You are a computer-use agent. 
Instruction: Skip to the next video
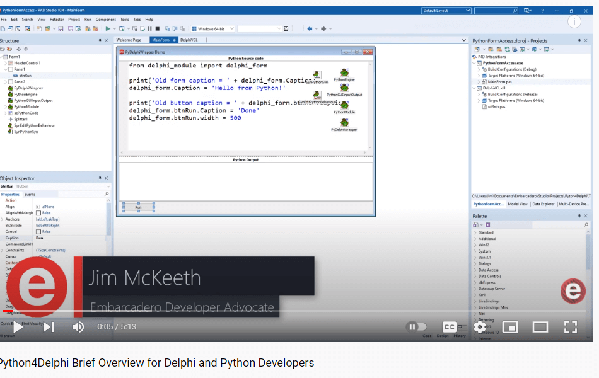pos(49,327)
